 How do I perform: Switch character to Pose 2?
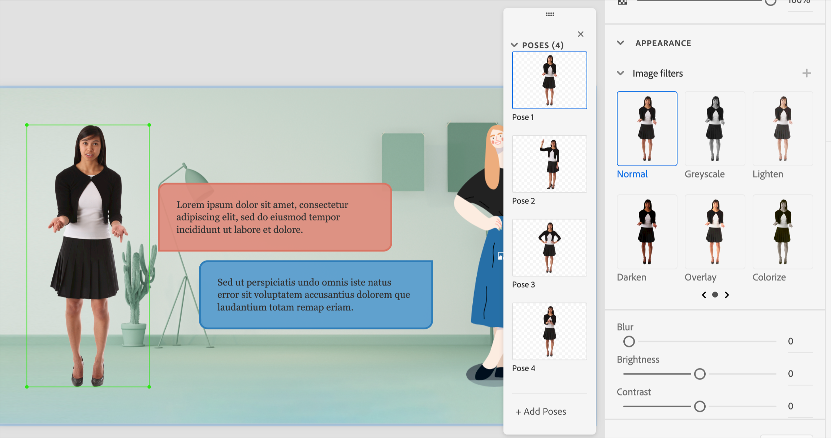pyautogui.click(x=549, y=164)
